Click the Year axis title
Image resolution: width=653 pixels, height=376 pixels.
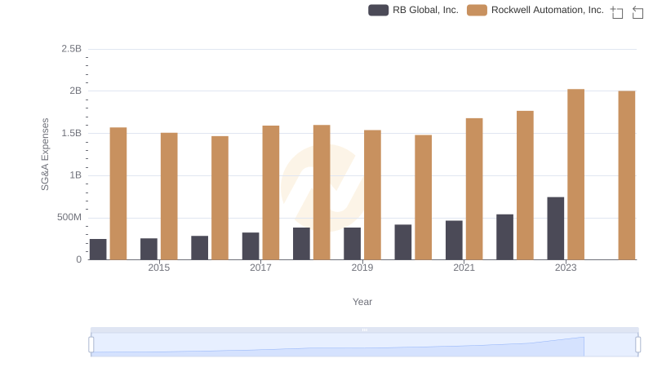point(362,302)
